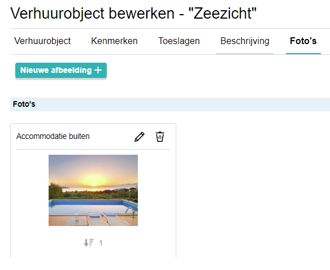330x270 pixels.
Task: Click the Foto's section header bar
Action: pos(170,104)
